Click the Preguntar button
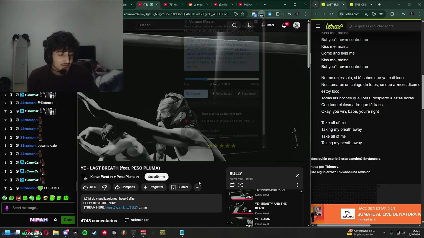Image resolution: width=424 pixels, height=238 pixels. 153,187
